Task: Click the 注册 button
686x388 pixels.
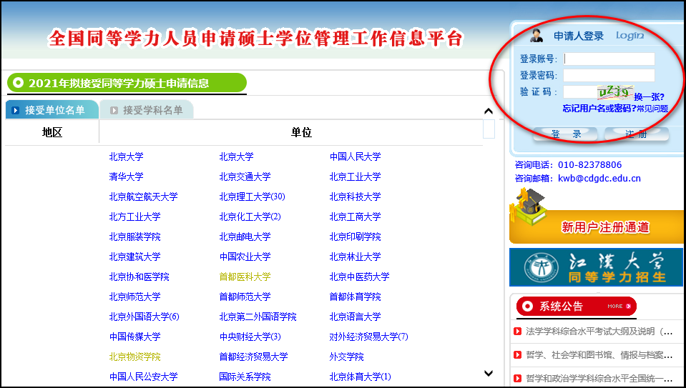Action: [x=637, y=134]
